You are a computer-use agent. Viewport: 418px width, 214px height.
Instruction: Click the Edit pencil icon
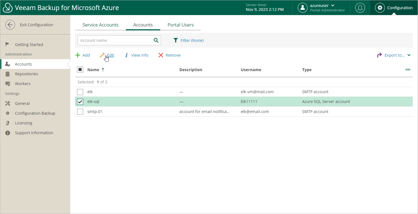tap(102, 55)
